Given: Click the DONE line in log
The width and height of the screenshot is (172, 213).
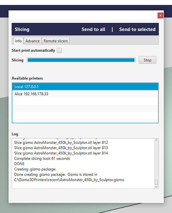Looking at the screenshot, I should 19,164.
